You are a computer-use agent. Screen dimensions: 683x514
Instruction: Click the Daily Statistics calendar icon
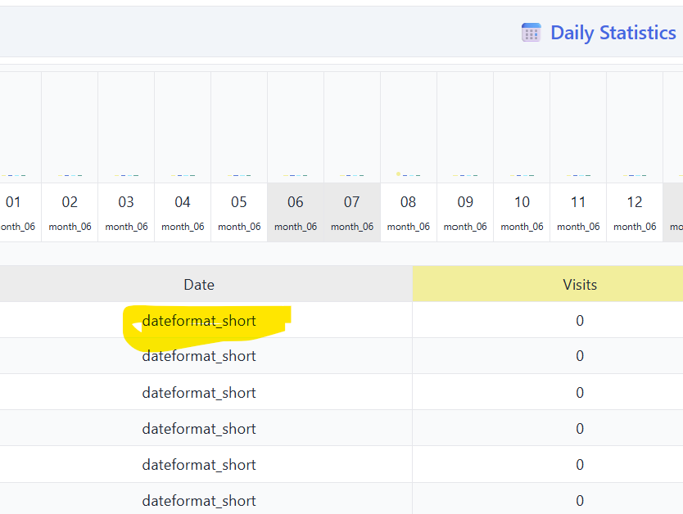click(531, 33)
